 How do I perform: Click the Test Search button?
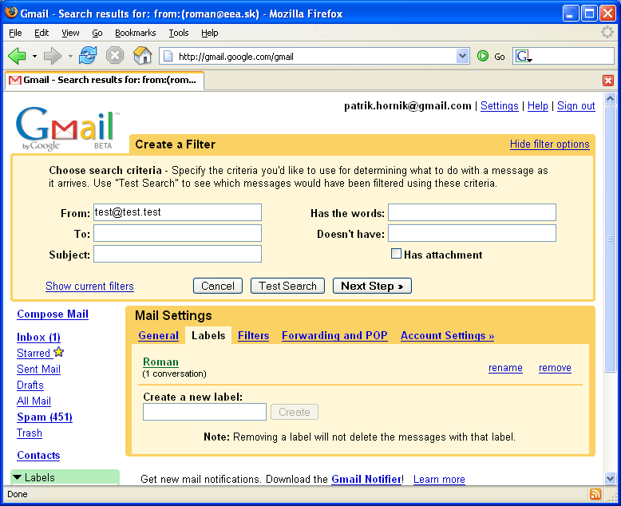coord(287,286)
